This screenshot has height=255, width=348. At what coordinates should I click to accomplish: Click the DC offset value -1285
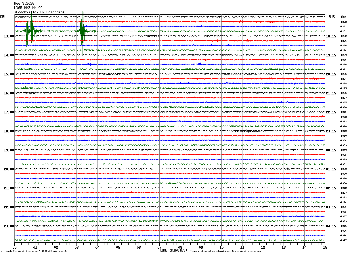[x=343, y=93]
